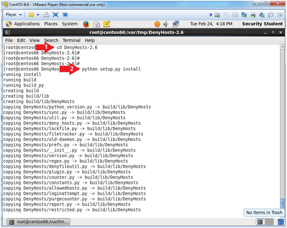Click the terminal title 'root@centos66:/var/tmp/DenyHosts-2.6'

(136, 33)
